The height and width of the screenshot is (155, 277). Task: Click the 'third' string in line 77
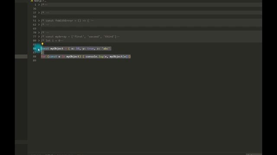click(109, 37)
